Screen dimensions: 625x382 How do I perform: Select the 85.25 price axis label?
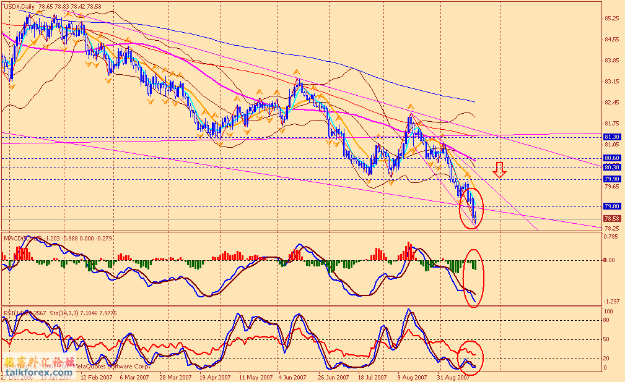[612, 19]
